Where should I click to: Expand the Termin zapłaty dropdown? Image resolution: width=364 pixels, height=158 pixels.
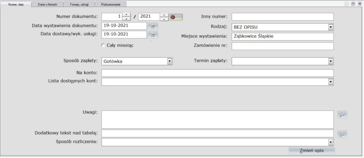pyautogui.click(x=331, y=61)
